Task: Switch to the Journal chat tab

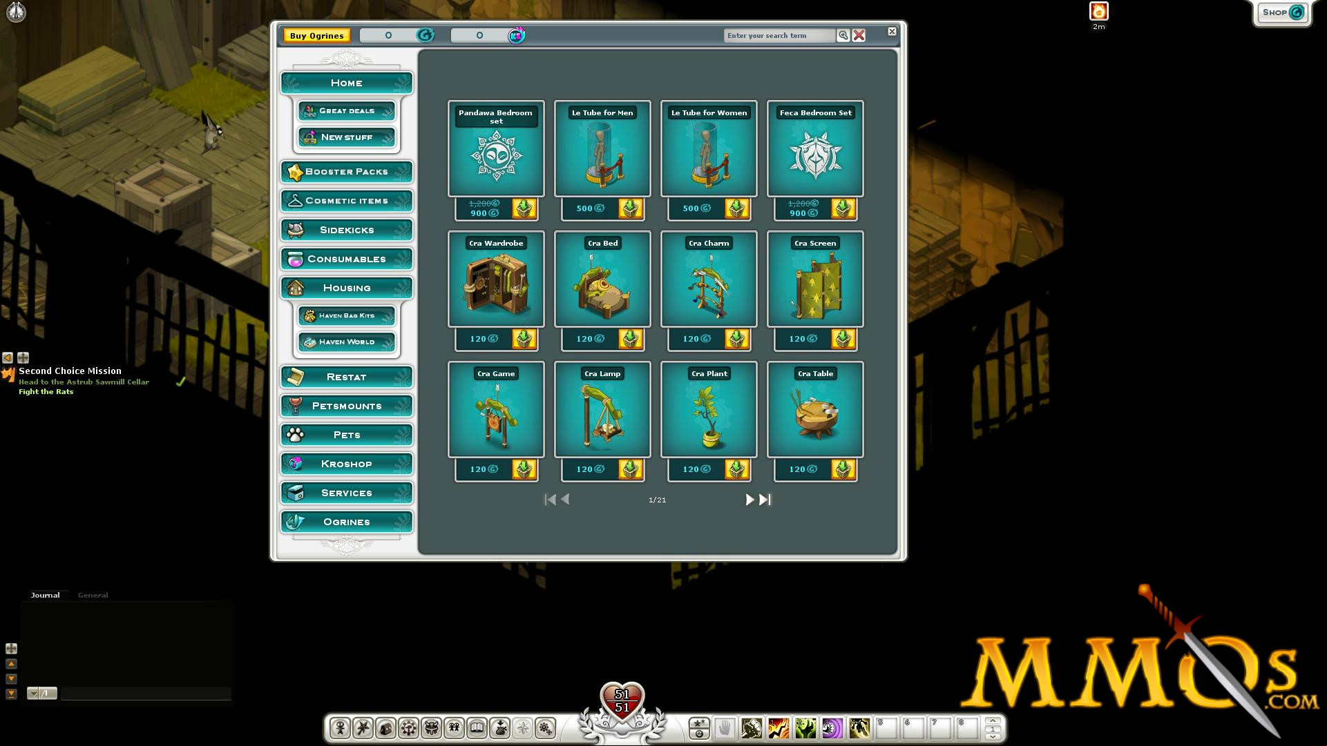Action: click(x=45, y=595)
